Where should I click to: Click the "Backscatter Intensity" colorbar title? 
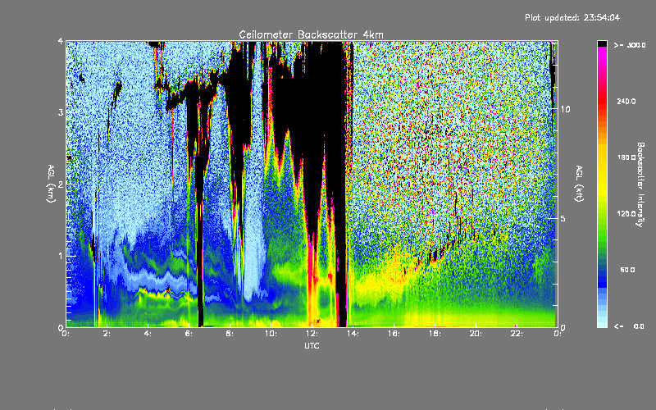(640, 184)
